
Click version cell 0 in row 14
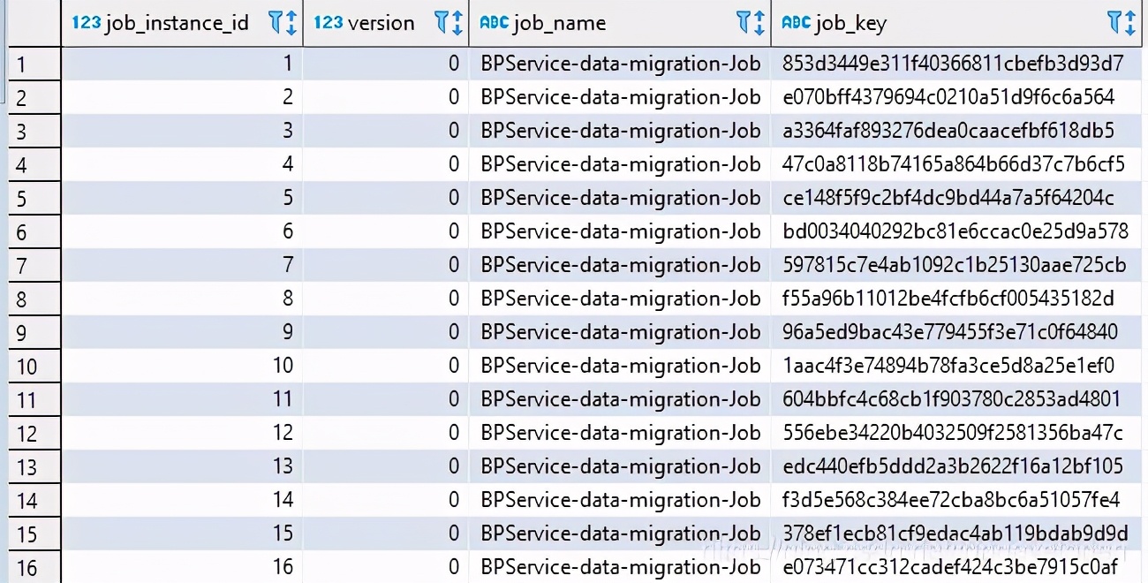pos(386,500)
